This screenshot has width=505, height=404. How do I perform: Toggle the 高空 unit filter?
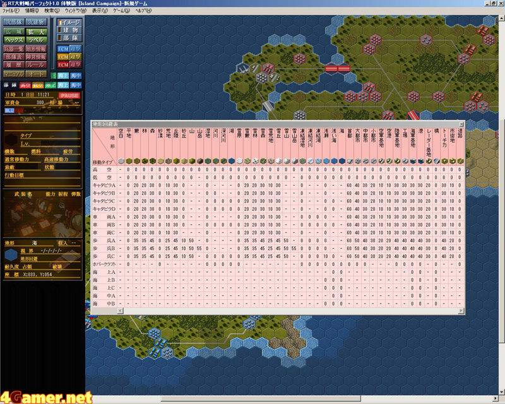pos(25,85)
